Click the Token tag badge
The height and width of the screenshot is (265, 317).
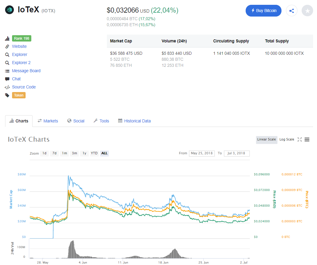click(x=19, y=95)
